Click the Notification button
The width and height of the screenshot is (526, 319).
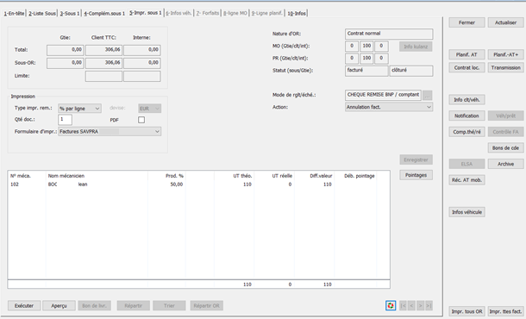click(467, 116)
